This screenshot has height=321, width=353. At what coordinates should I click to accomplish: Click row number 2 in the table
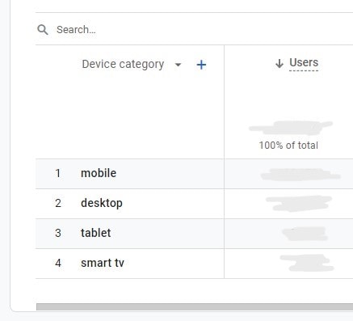click(x=58, y=203)
